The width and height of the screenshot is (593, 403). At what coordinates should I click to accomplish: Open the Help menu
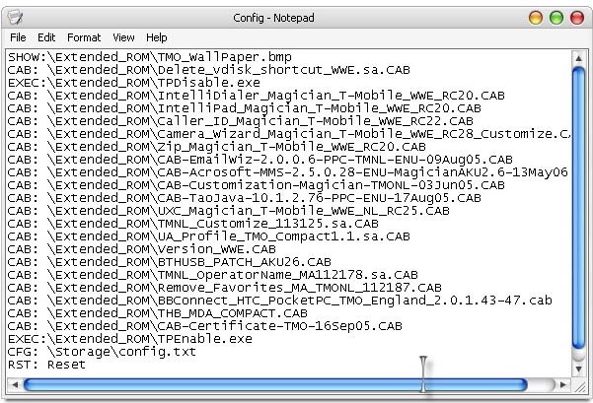tap(157, 37)
